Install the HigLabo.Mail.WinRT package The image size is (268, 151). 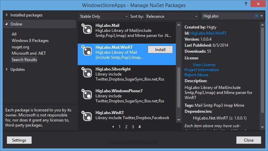click(160, 49)
